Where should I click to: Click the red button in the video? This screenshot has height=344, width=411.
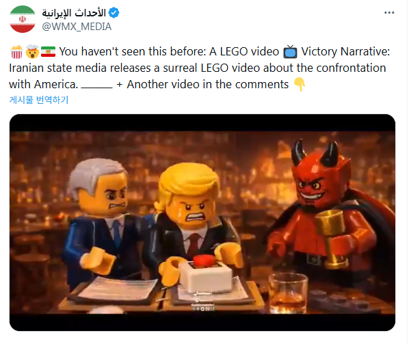coord(204,260)
